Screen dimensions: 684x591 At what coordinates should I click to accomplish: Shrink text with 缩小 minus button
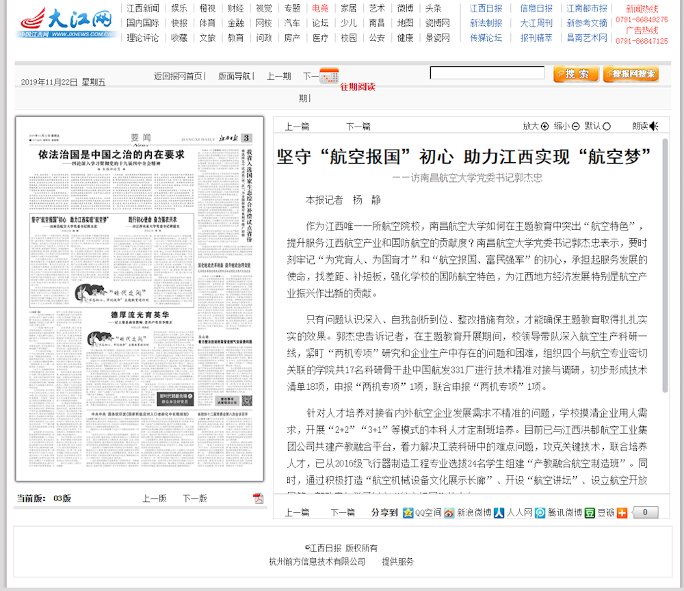click(576, 126)
